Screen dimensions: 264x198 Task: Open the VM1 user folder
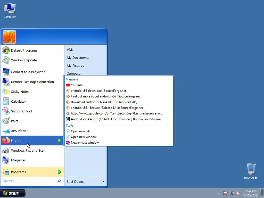(86, 50)
